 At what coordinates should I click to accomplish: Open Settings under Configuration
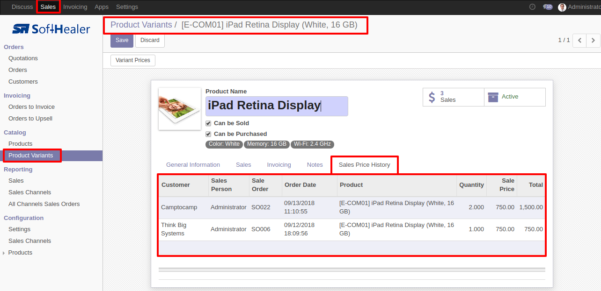(19, 229)
